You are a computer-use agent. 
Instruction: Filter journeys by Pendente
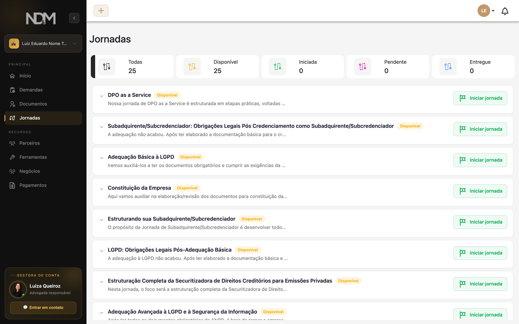(x=388, y=66)
